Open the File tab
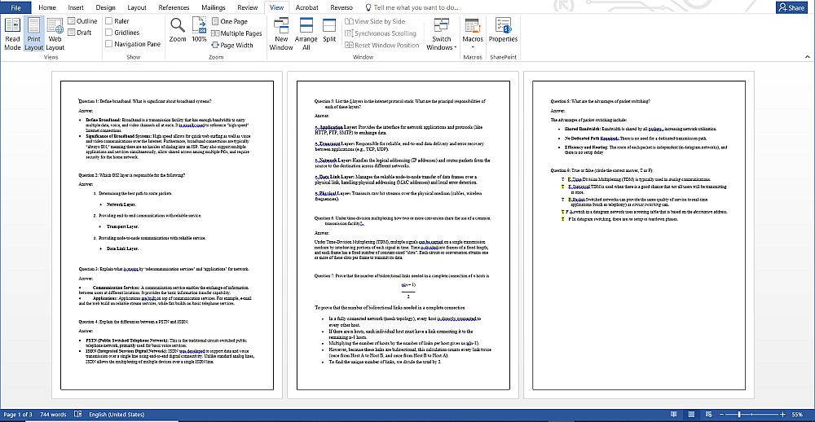 tap(15, 7)
